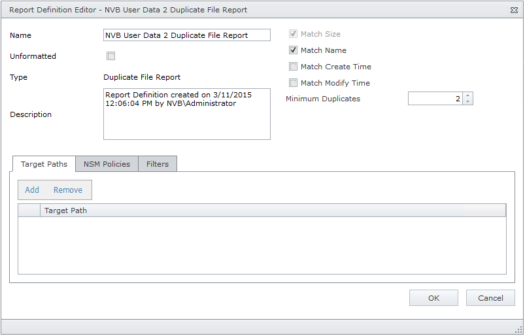
Task: Click the resize grip in status bar
Action: (518, 329)
